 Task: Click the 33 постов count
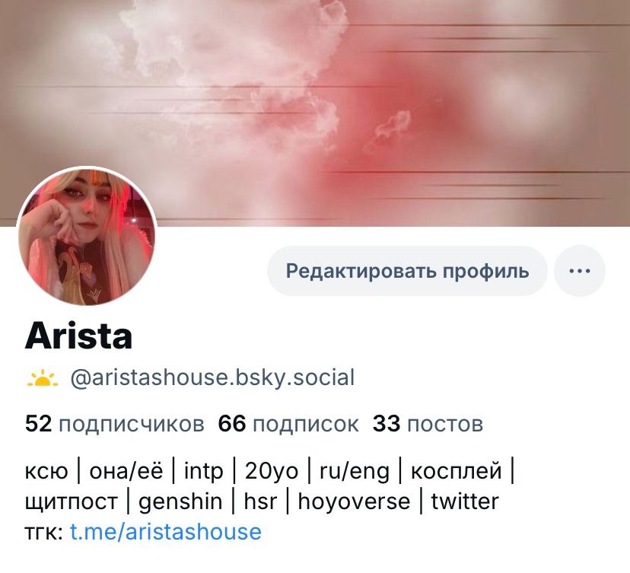pyautogui.click(x=428, y=424)
